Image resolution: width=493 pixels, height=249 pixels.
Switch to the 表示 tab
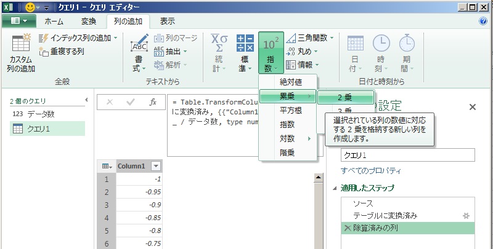pyautogui.click(x=167, y=22)
